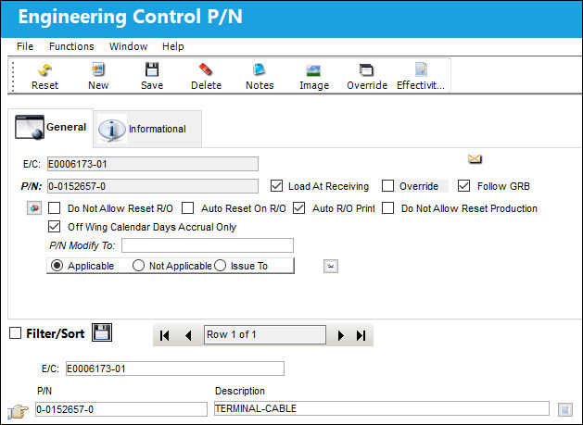The image size is (583, 425).
Task: Toggle Auto R/O Print checkbox
Action: pyautogui.click(x=299, y=208)
